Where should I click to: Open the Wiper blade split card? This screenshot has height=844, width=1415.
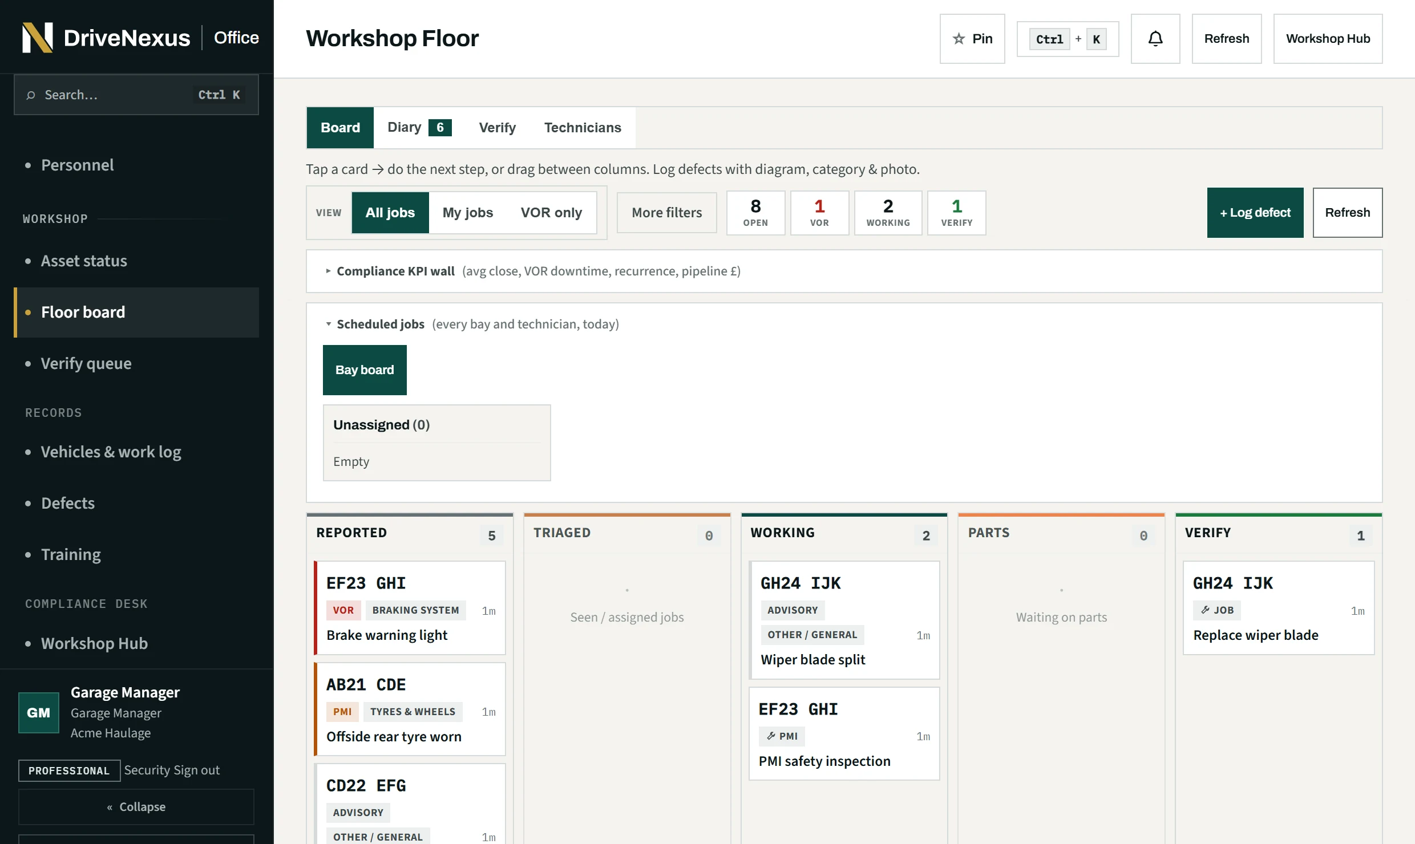point(844,620)
